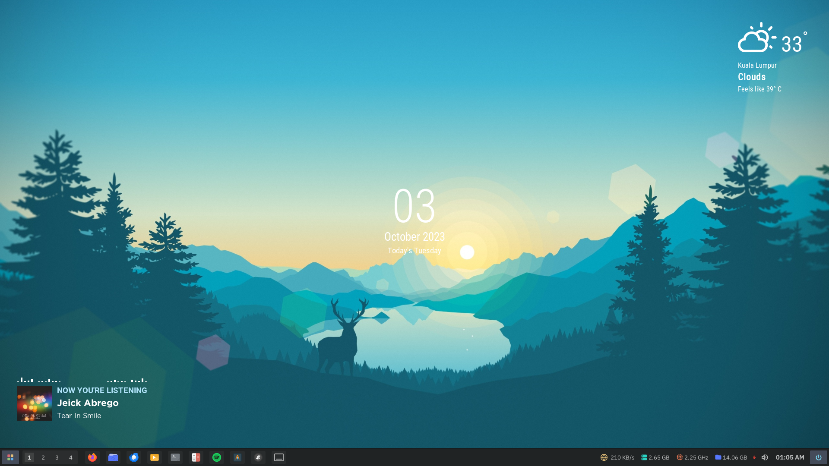Click the weather cloud-sun icon
This screenshot has width=829, height=466.
pos(757,38)
